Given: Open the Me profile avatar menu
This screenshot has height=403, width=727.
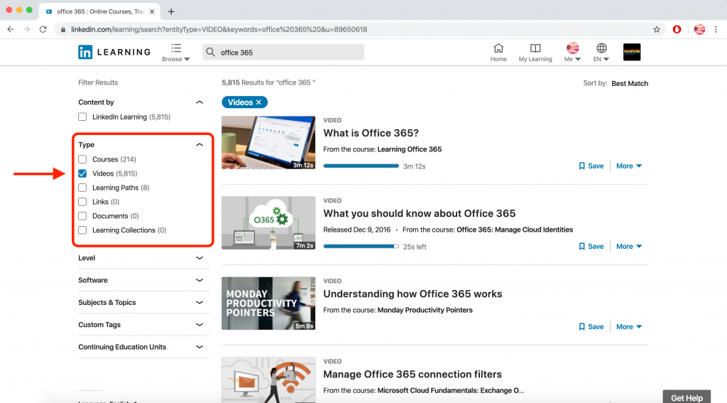Looking at the screenshot, I should [x=573, y=48].
